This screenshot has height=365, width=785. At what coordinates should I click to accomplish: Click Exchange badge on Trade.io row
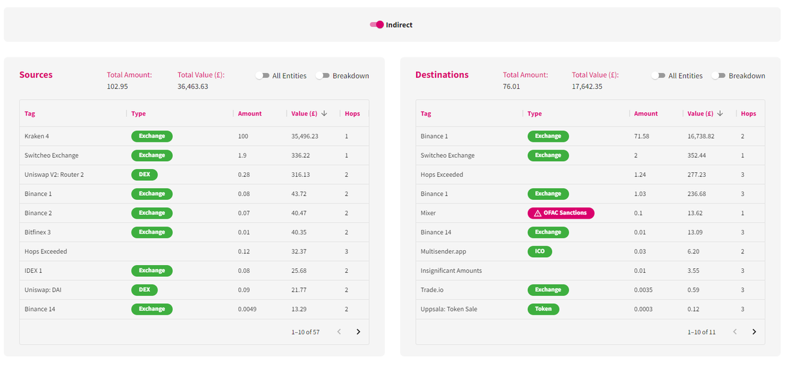(x=548, y=289)
